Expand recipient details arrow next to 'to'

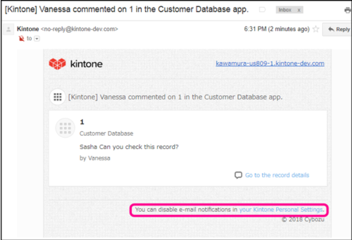(37, 39)
